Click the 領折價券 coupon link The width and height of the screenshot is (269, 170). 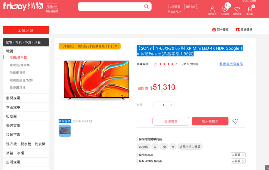coord(244,30)
